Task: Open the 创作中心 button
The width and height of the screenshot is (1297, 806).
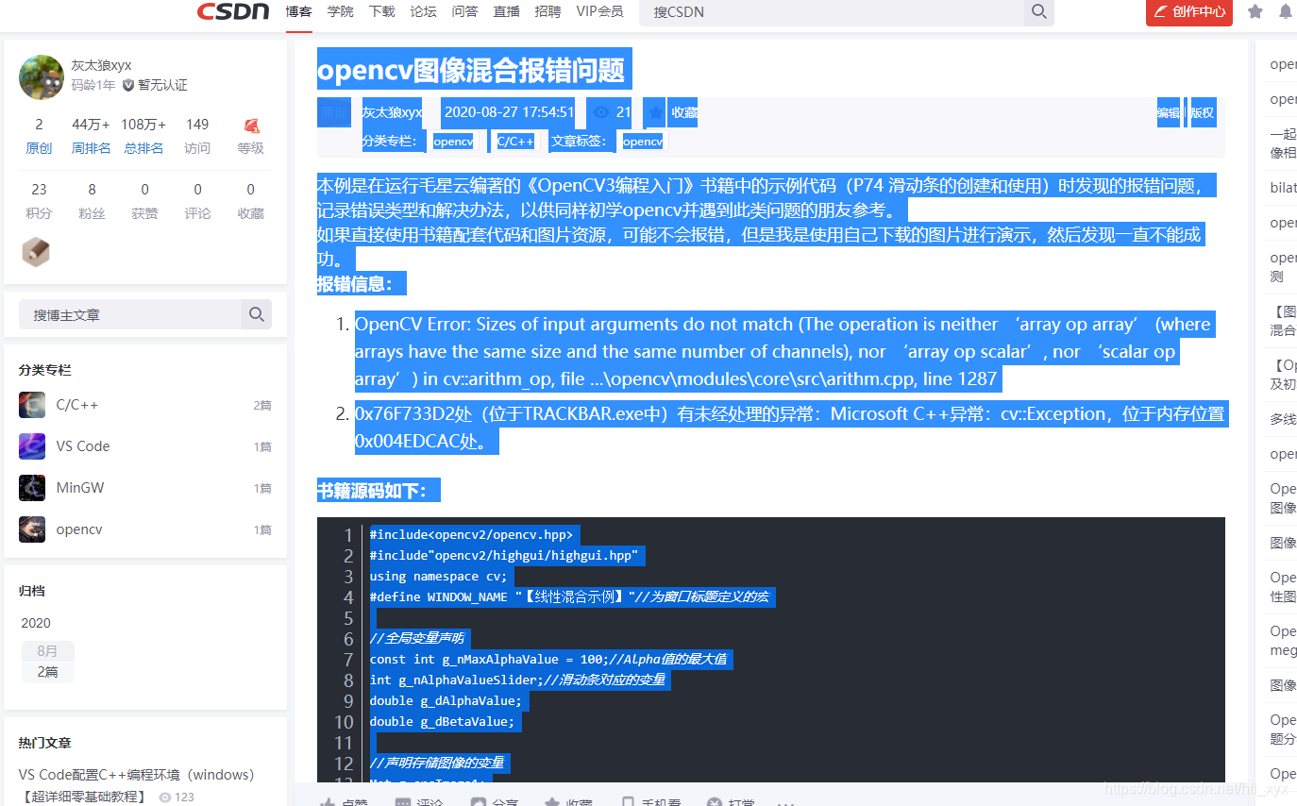Action: pyautogui.click(x=1189, y=12)
